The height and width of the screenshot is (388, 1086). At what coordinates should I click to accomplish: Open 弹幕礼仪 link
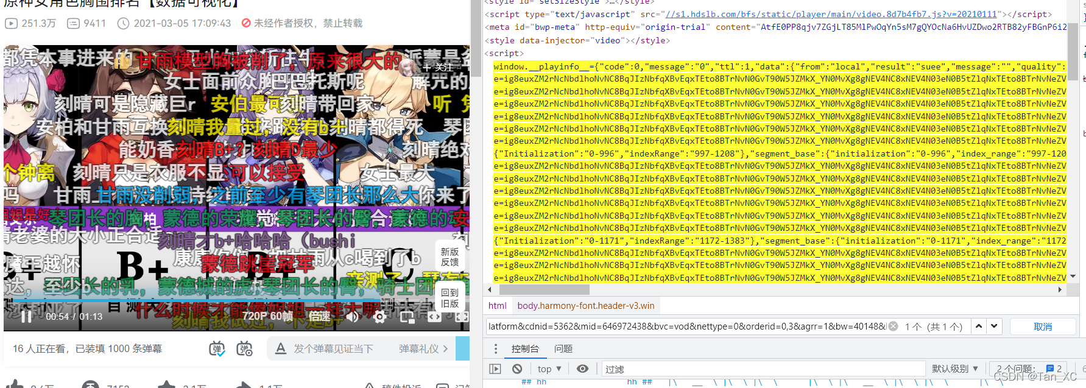tap(423, 348)
